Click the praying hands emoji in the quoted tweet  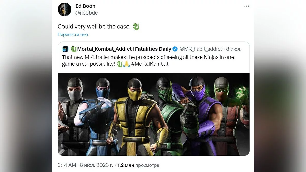tap(126, 64)
